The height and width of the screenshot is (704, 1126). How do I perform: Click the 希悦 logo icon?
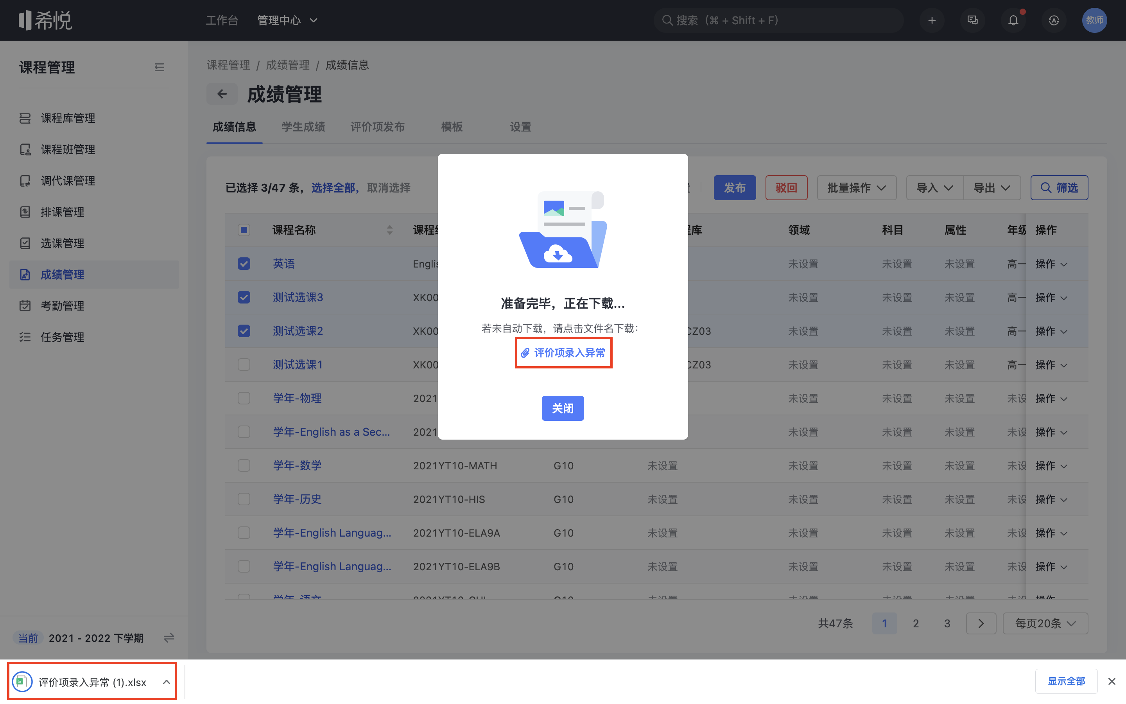[45, 20]
